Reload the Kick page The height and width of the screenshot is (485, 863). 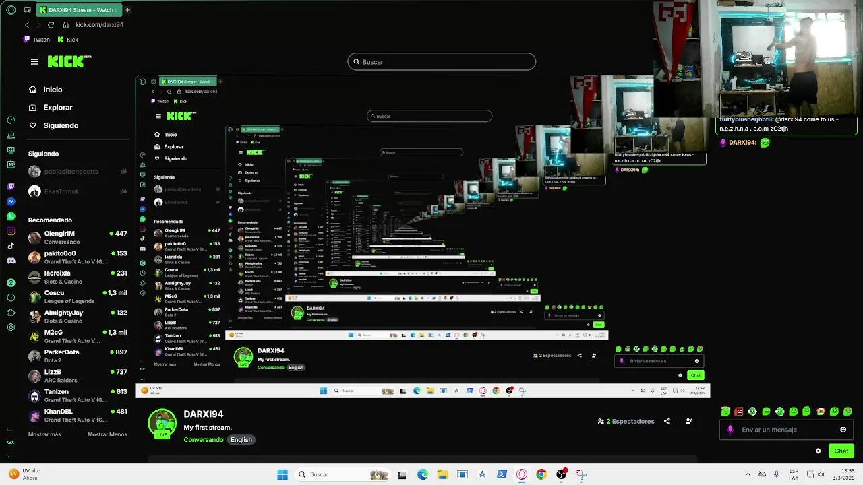click(x=51, y=25)
